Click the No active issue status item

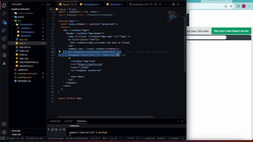[56, 138]
